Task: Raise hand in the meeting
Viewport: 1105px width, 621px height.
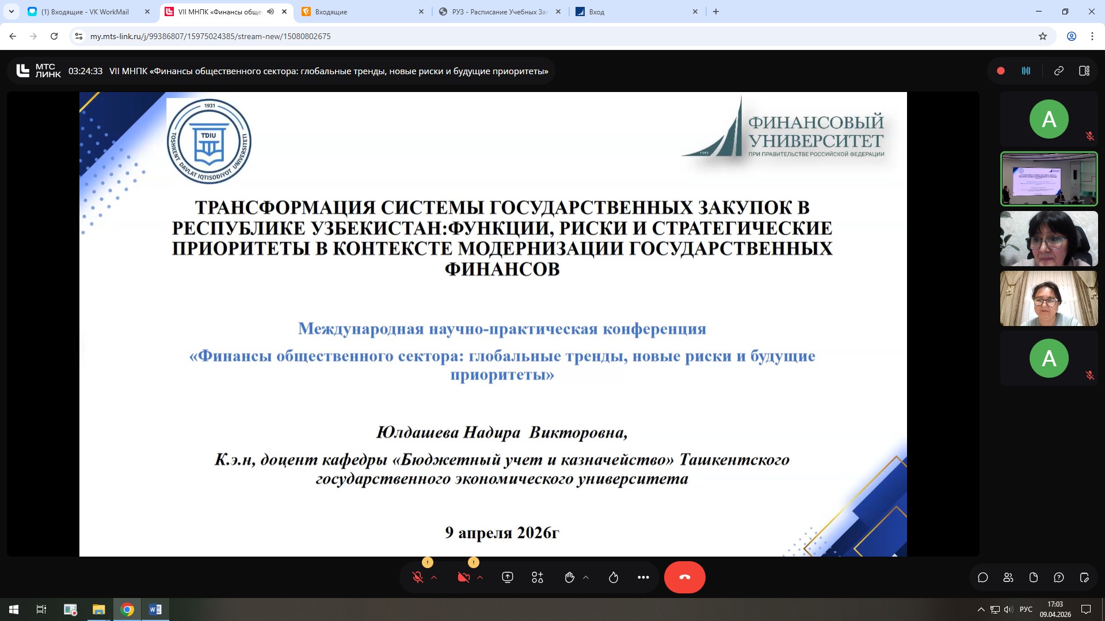Action: point(569,577)
